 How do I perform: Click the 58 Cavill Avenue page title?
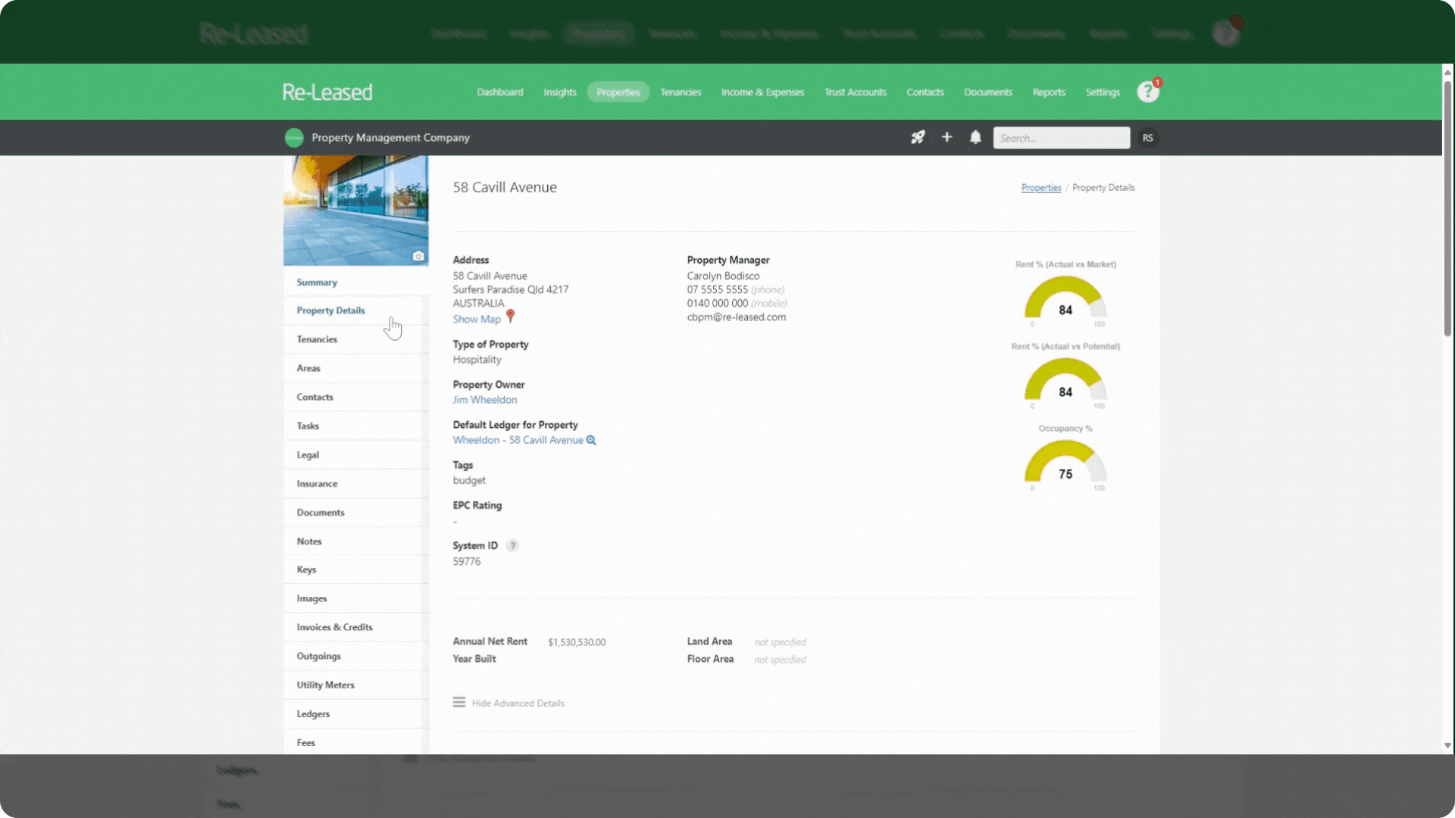[505, 187]
